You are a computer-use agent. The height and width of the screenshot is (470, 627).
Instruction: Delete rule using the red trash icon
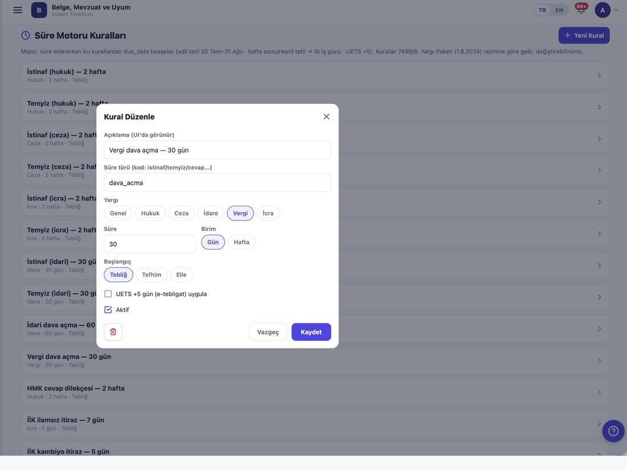113,332
